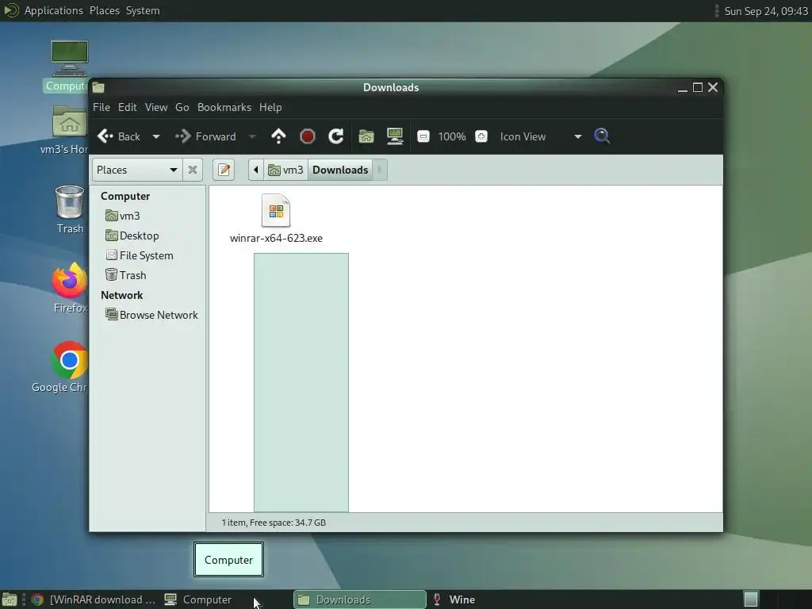Select Browse Network in the sidebar
Image resolution: width=812 pixels, height=609 pixels.
point(151,315)
